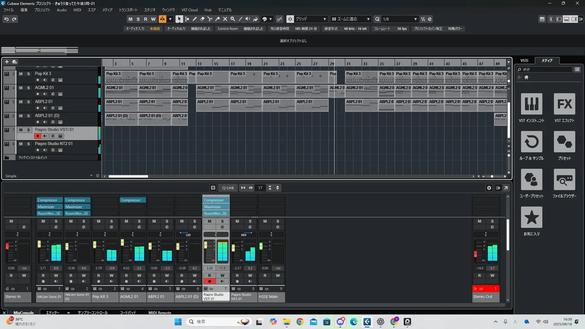Click the Stereo Out channel fader

tap(475, 254)
